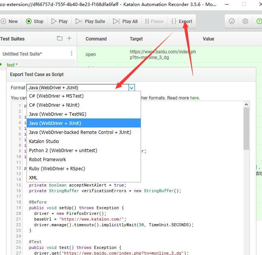Click the Value column header
Image resolution: width=262 pixels, height=255 pixels.
pyautogui.click(x=208, y=39)
